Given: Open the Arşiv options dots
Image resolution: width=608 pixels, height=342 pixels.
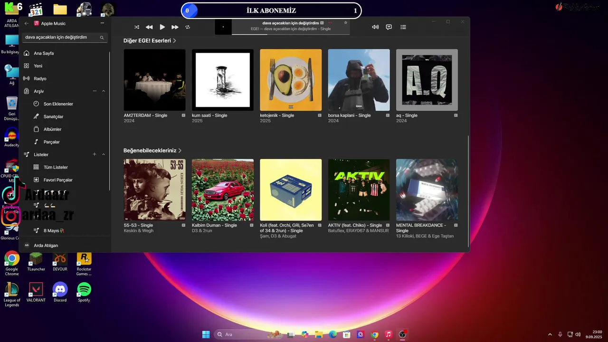Looking at the screenshot, I should pos(95,91).
